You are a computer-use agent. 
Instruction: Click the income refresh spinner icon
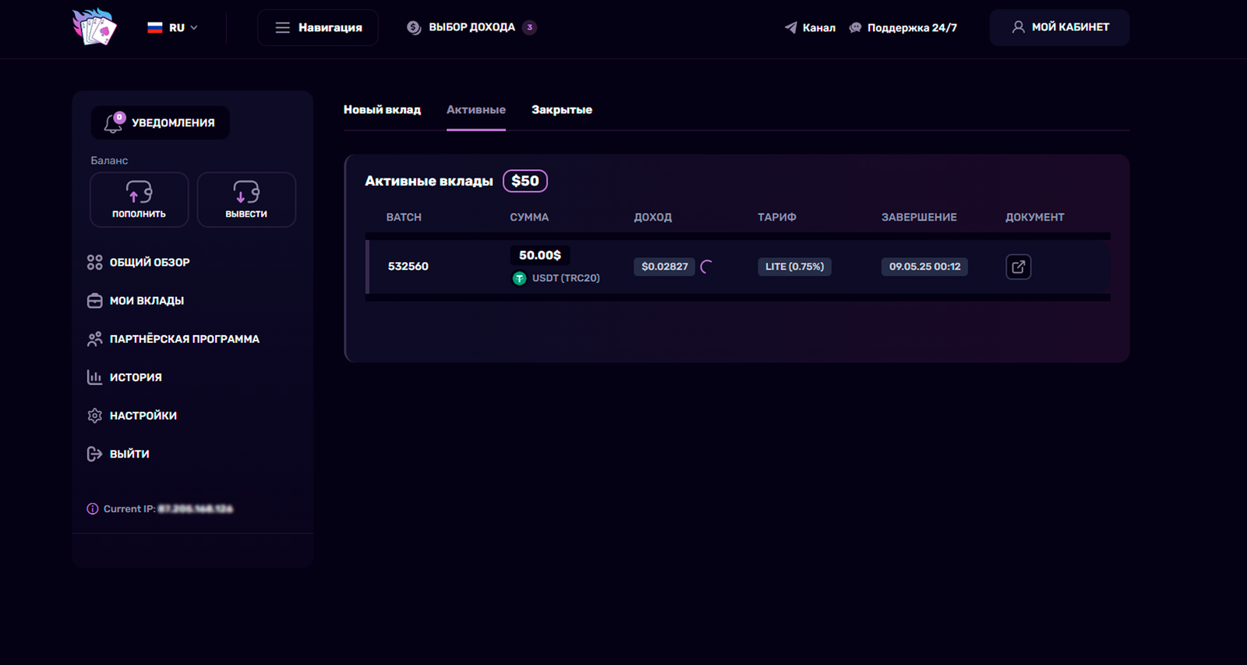(706, 267)
